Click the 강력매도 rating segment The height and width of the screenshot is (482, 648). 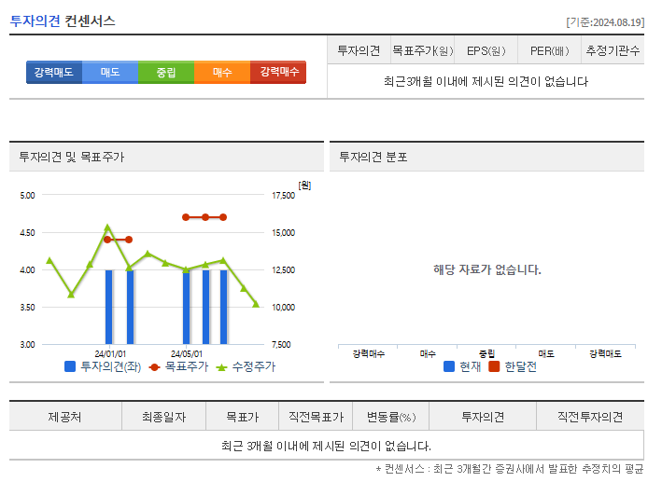pos(54,72)
